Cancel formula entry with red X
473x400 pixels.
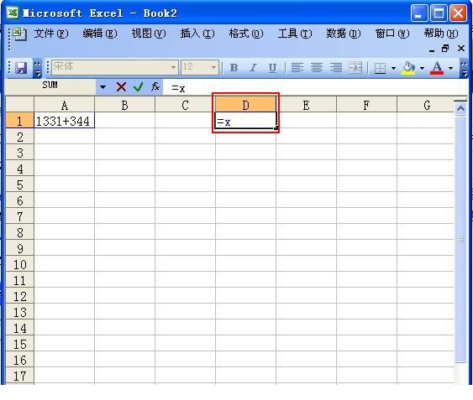click(x=121, y=87)
